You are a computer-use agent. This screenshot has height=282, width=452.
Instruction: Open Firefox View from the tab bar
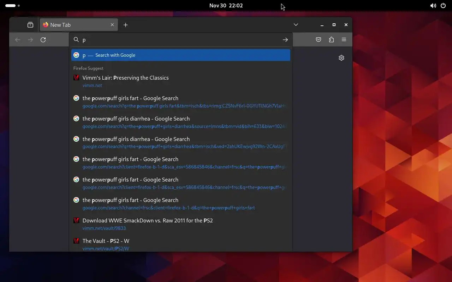30,25
